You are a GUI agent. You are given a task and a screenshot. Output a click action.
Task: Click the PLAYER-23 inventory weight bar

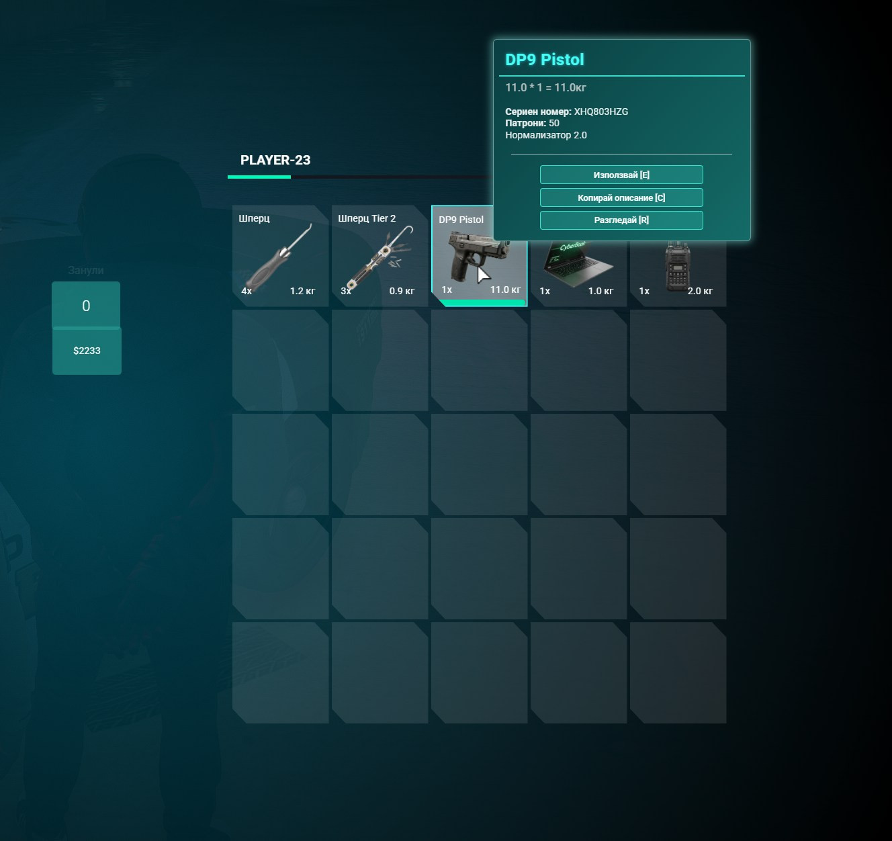click(x=360, y=177)
